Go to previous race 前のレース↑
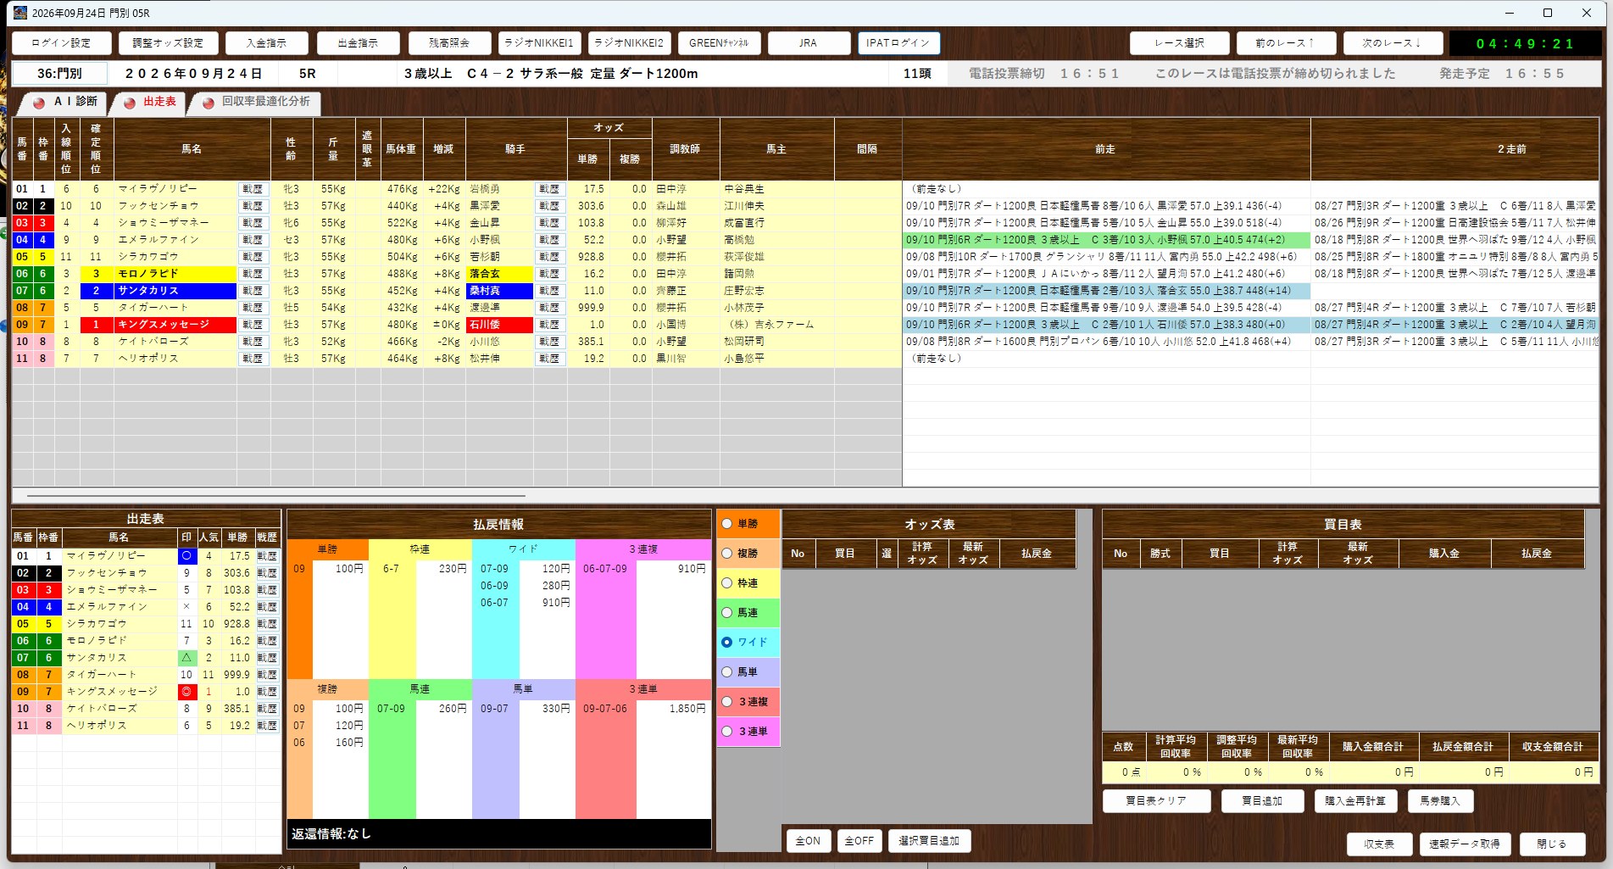Viewport: 1613px width, 869px height. [1285, 43]
